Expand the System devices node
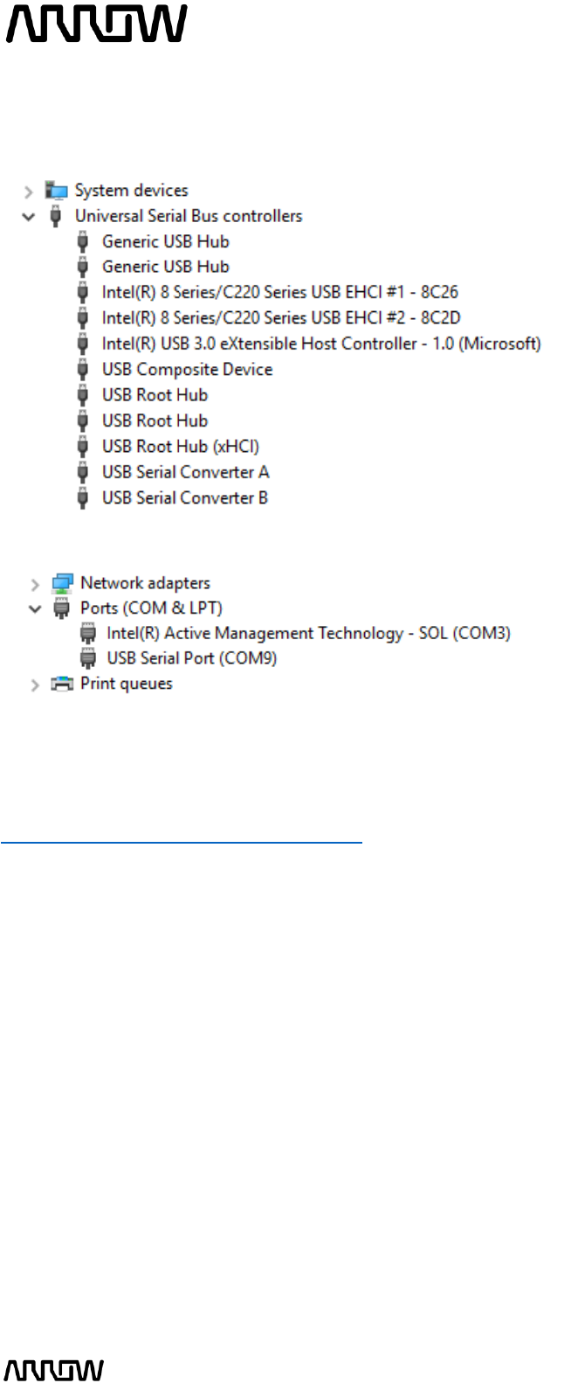Image resolution: width=564 pixels, height=1383 pixels. pyautogui.click(x=29, y=191)
